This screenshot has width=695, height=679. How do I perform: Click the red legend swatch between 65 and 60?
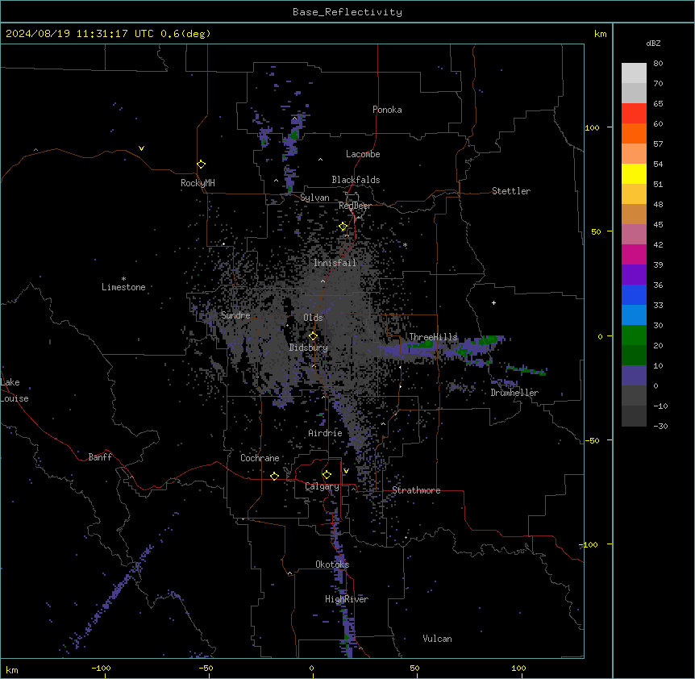634,114
